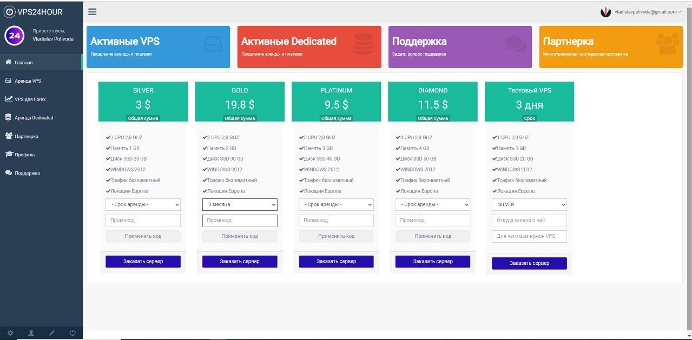Expand the vladislavpolivoda@gmail.com account menu

tap(648, 11)
